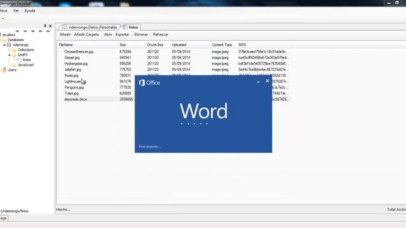Click Añadir Carpeta button
The image size is (406, 228).
pyautogui.click(x=86, y=34)
